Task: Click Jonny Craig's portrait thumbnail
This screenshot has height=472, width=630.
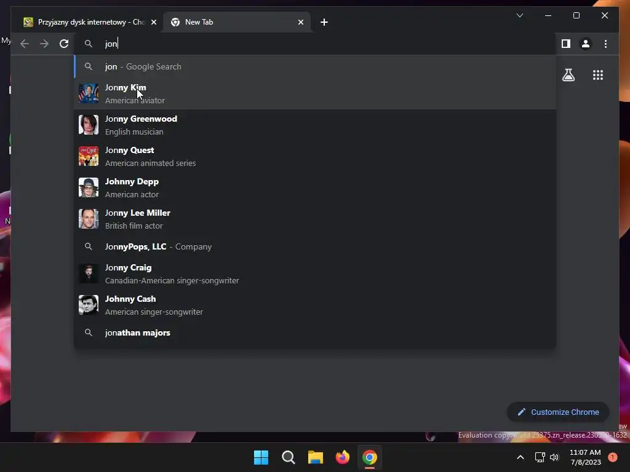Action: tap(89, 273)
